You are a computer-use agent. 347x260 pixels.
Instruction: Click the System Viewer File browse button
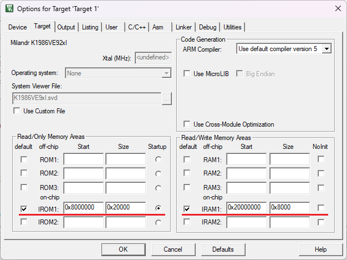[167, 98]
